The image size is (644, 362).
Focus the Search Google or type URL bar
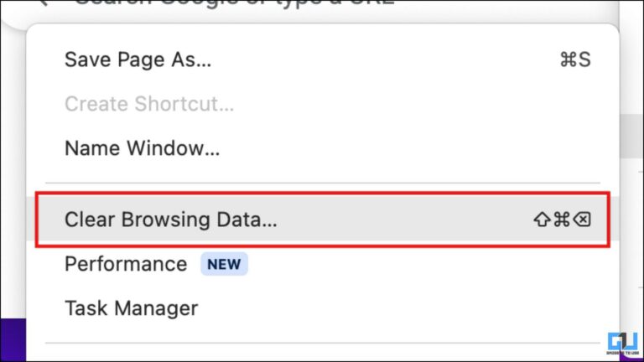(235, 4)
